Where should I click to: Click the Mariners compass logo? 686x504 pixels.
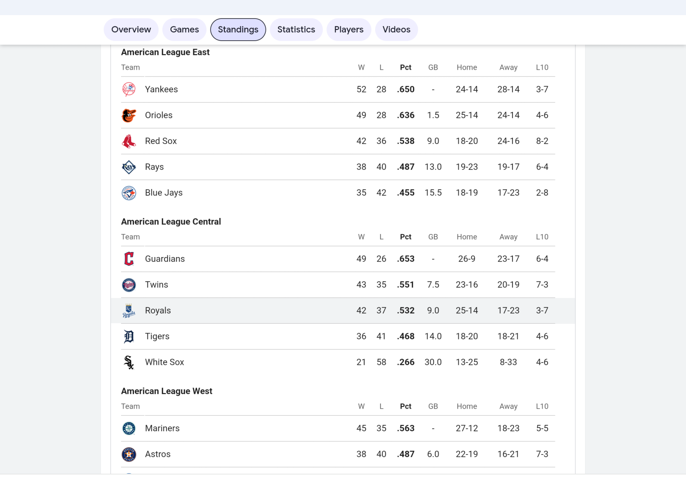[x=129, y=428]
